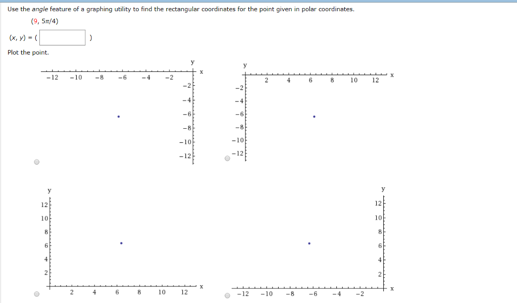Image resolution: width=517 pixels, height=303 pixels.
Task: Select the radio button beside the bottom-left graph
Action: (x=36, y=294)
